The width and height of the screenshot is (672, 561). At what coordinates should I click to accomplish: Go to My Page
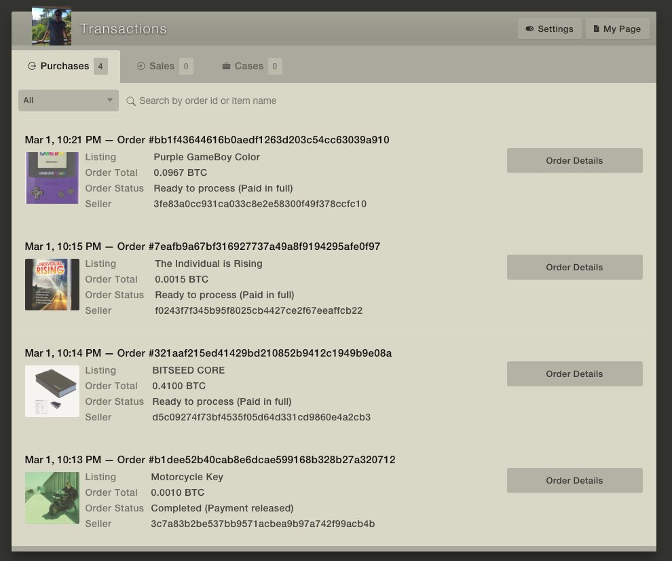point(617,29)
